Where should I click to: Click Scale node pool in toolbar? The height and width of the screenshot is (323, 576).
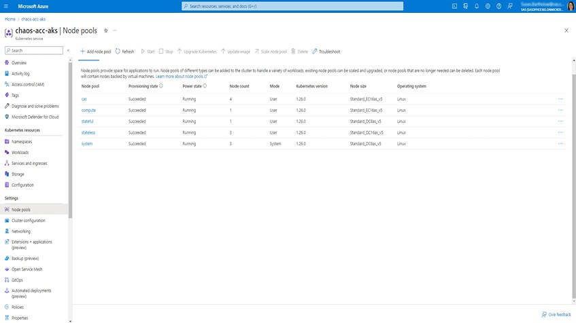pyautogui.click(x=271, y=52)
